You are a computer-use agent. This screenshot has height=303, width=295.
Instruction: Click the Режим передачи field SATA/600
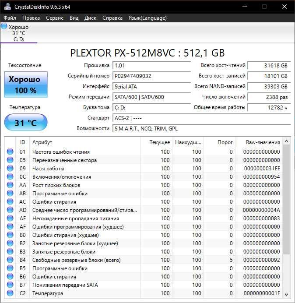tap(151, 97)
